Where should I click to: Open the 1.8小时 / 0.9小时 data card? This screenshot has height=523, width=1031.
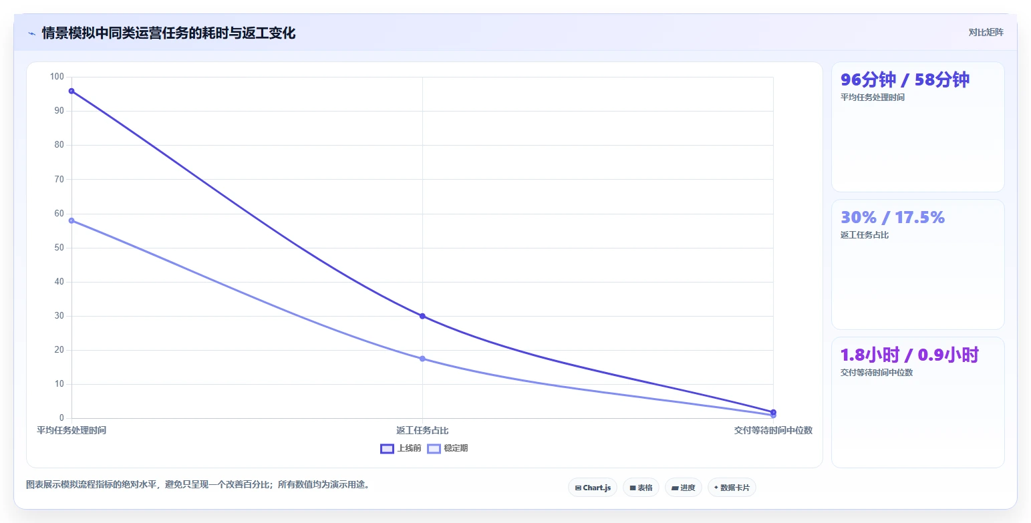[x=917, y=402]
